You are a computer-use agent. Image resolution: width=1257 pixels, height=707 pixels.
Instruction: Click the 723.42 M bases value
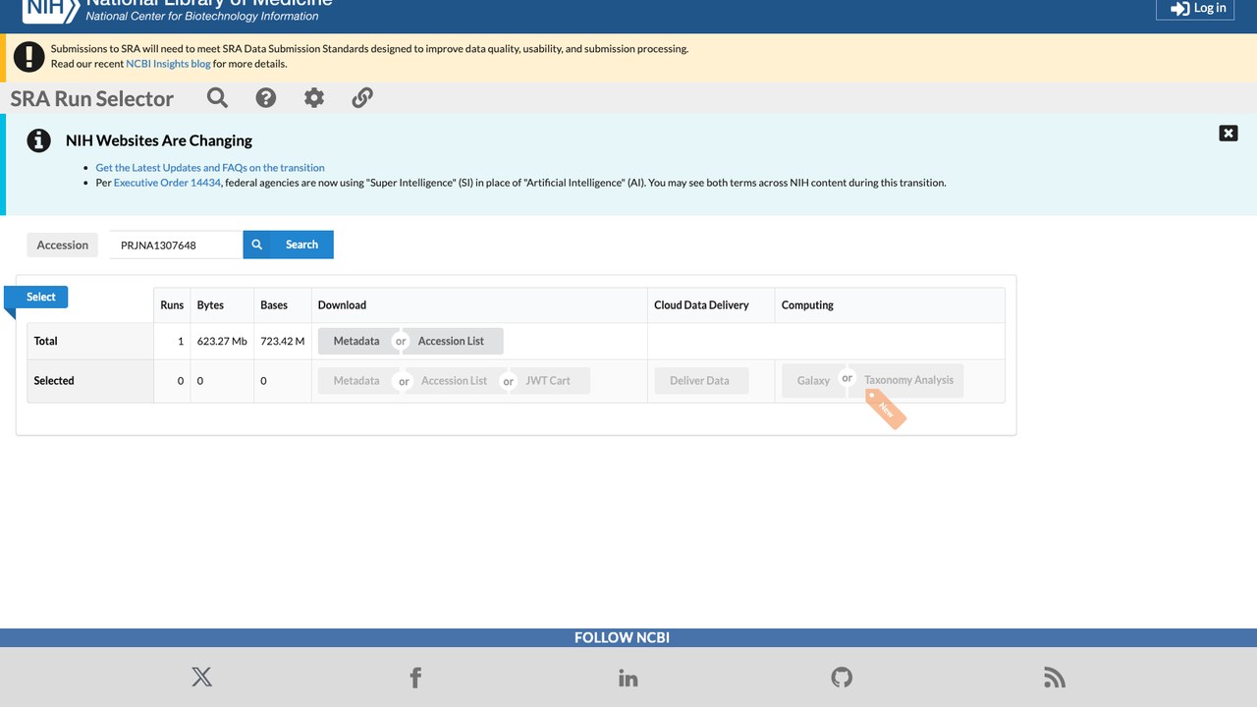(283, 342)
